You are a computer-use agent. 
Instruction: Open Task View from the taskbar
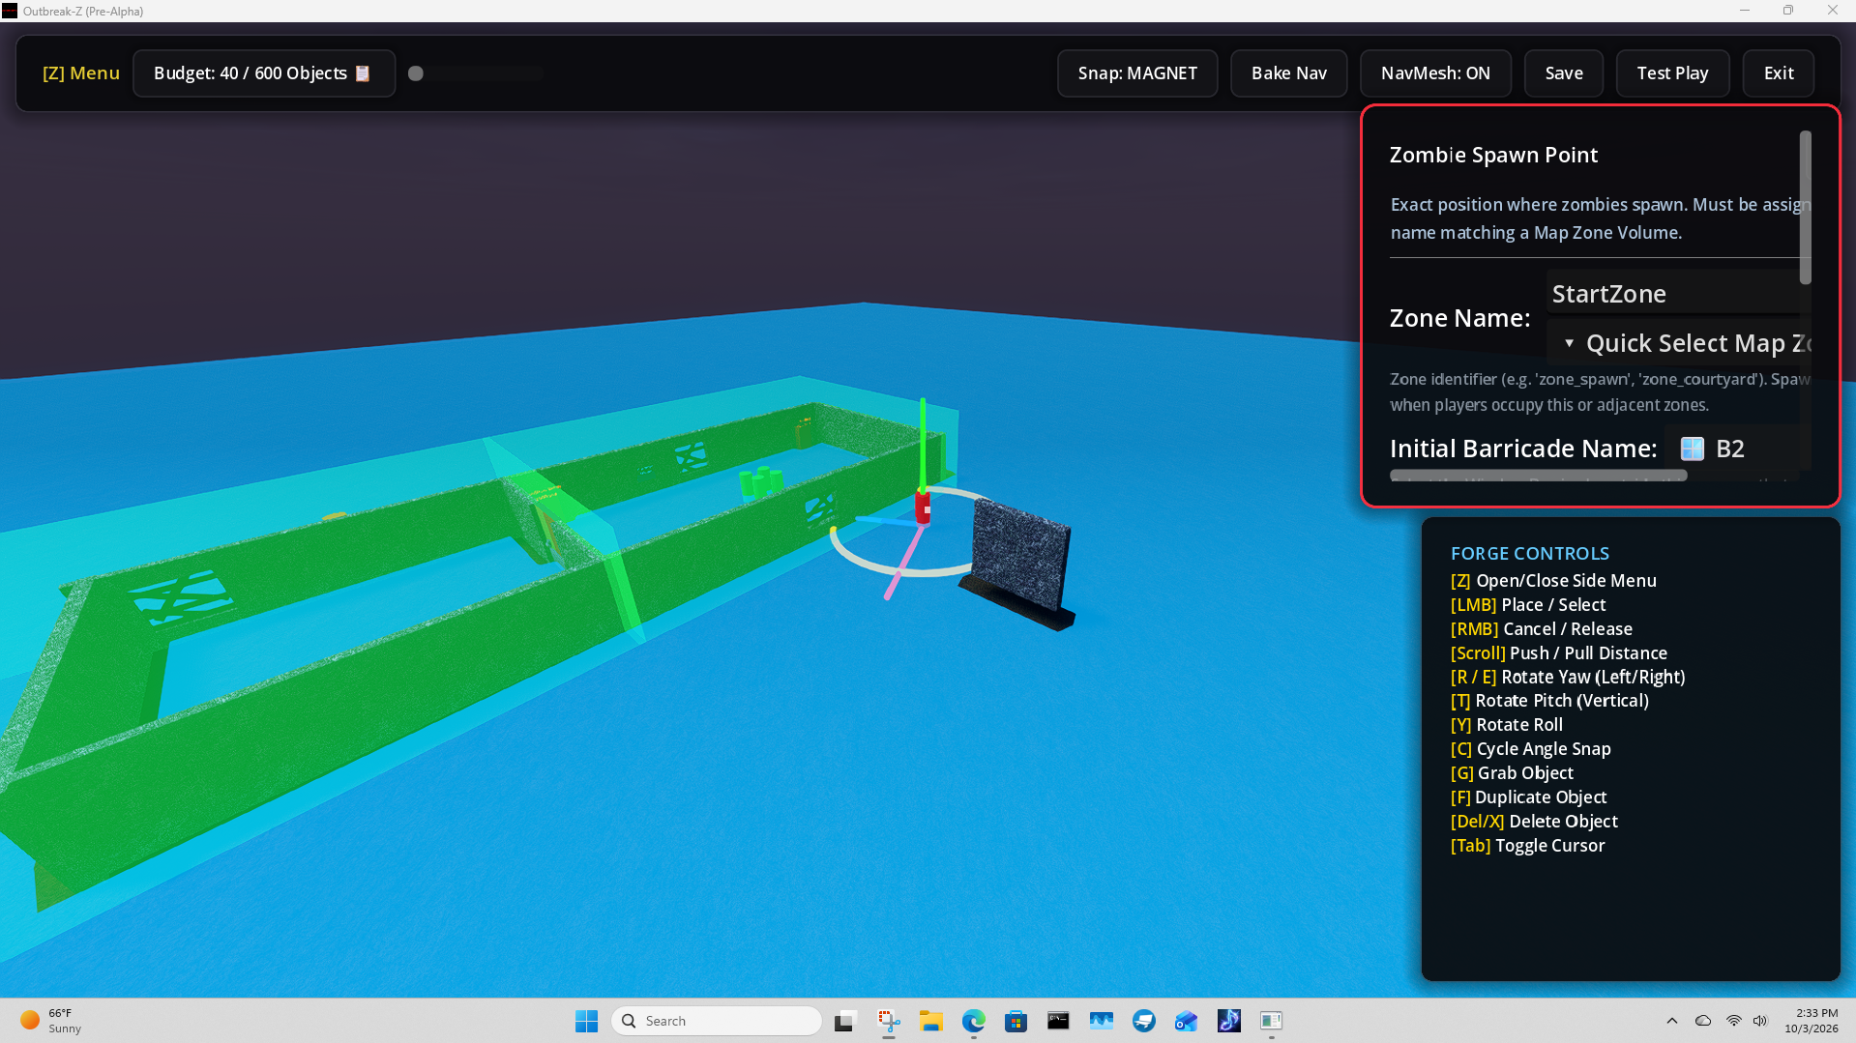[846, 1021]
